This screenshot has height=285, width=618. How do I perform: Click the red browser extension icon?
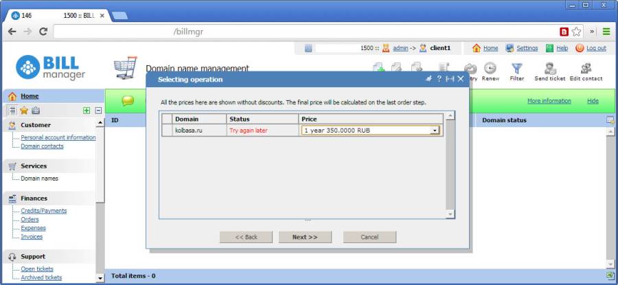pos(564,32)
